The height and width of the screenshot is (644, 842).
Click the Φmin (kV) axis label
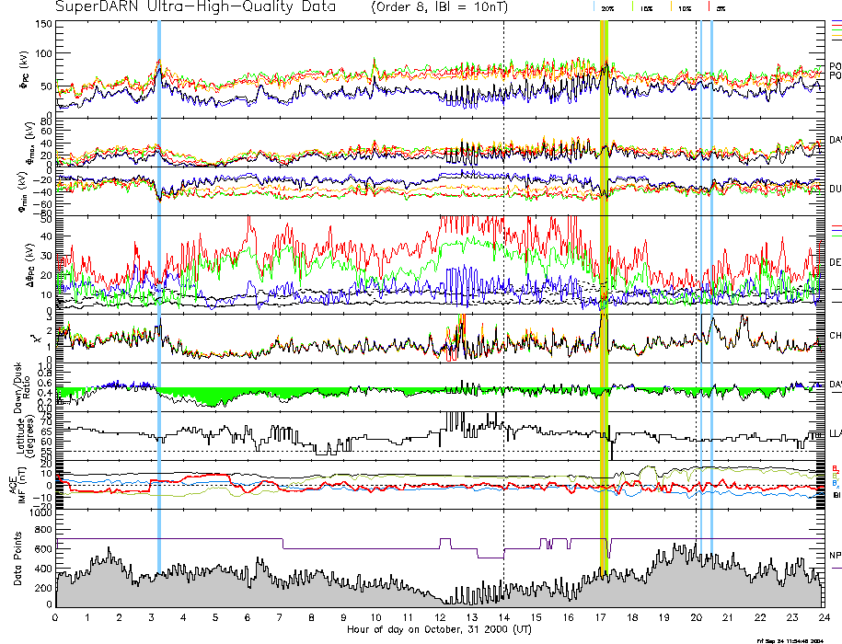[24, 191]
